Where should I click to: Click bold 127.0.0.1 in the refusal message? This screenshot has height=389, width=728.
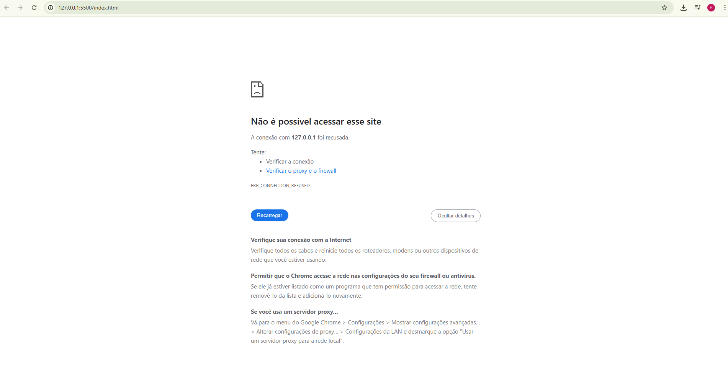click(x=304, y=138)
